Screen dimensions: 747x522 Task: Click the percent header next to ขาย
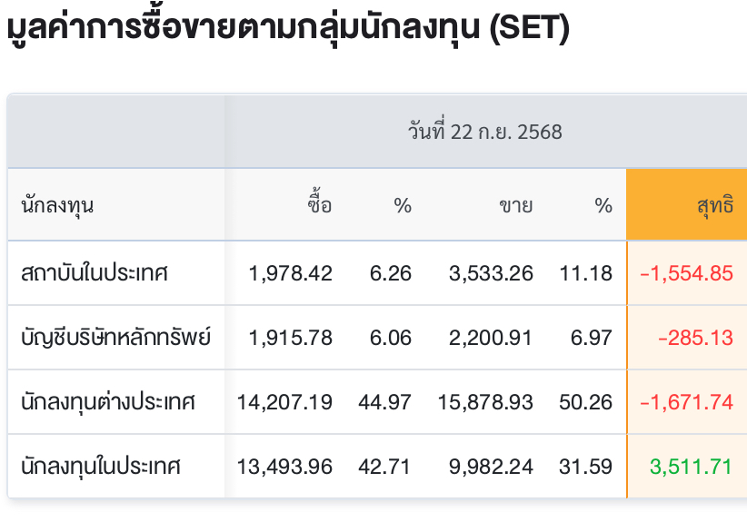603,206
